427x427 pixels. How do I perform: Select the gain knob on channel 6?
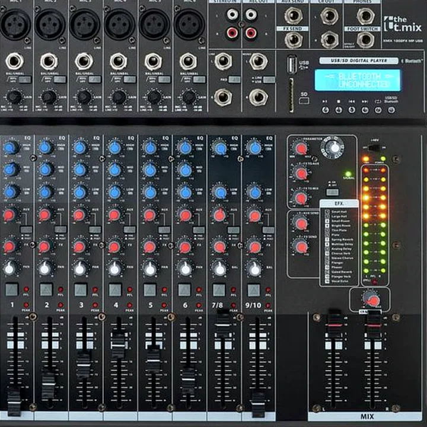[x=189, y=97]
